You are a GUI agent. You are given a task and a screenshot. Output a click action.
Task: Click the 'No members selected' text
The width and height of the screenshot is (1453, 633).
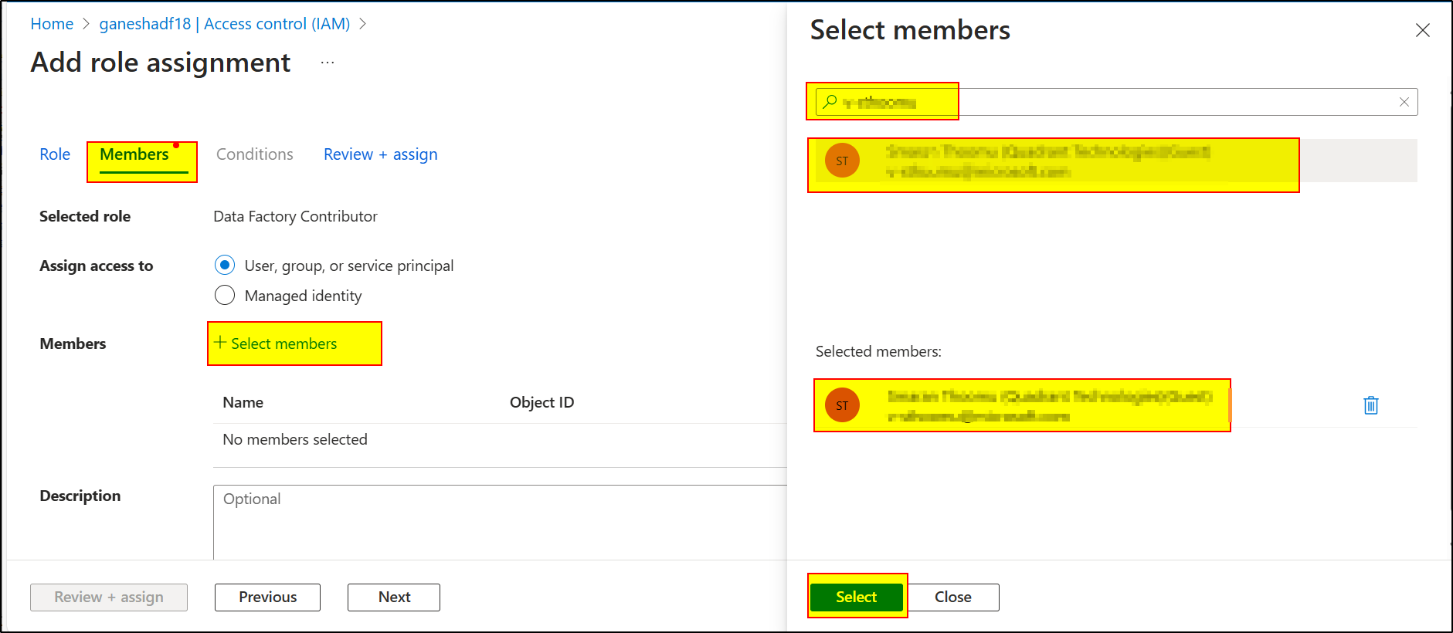coord(295,439)
